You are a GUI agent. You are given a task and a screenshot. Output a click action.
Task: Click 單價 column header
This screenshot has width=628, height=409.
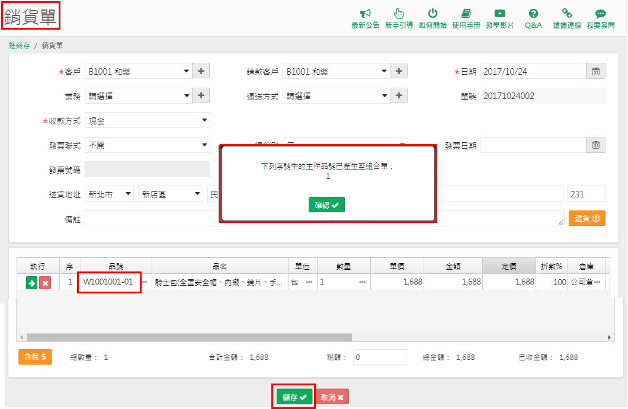[397, 266]
